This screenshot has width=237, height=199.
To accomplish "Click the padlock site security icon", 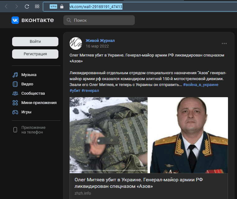I will (62, 7).
